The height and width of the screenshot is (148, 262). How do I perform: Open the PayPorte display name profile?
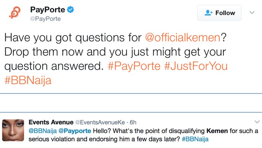pos(47,9)
